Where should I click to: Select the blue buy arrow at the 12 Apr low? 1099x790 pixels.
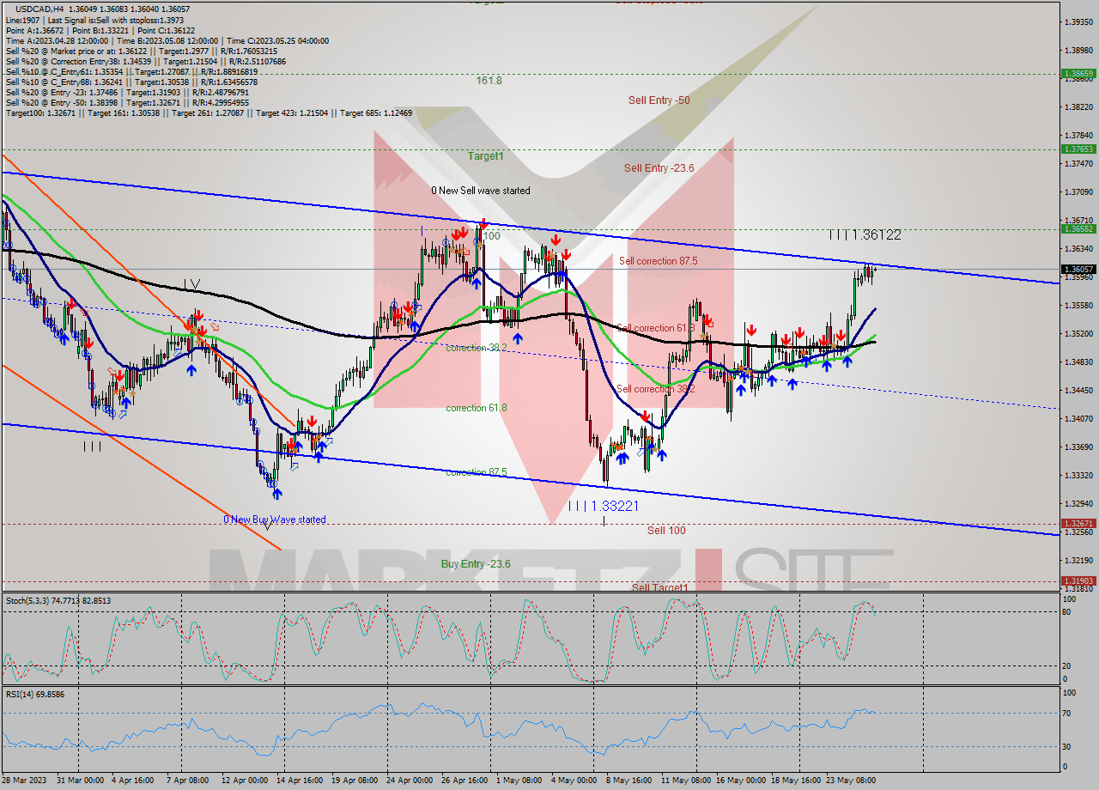277,494
